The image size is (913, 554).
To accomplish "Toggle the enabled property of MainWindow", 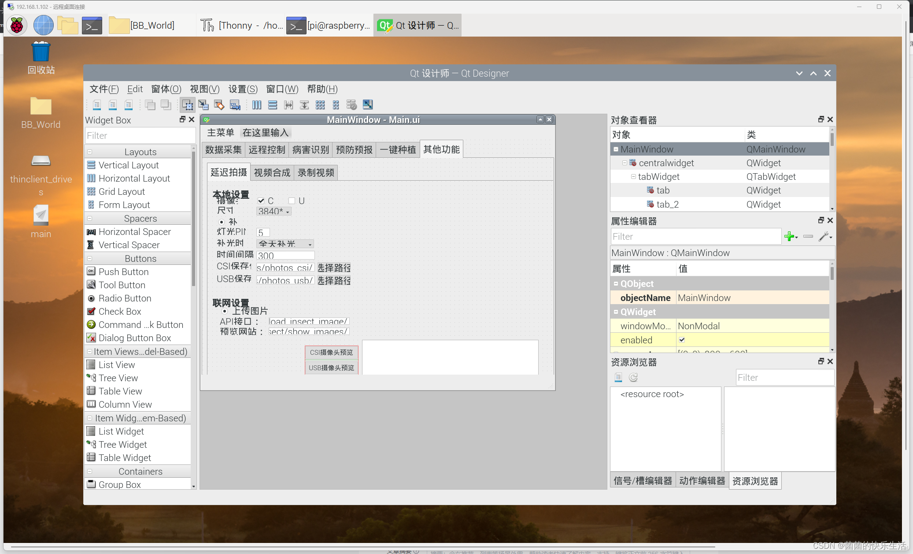I will [682, 340].
